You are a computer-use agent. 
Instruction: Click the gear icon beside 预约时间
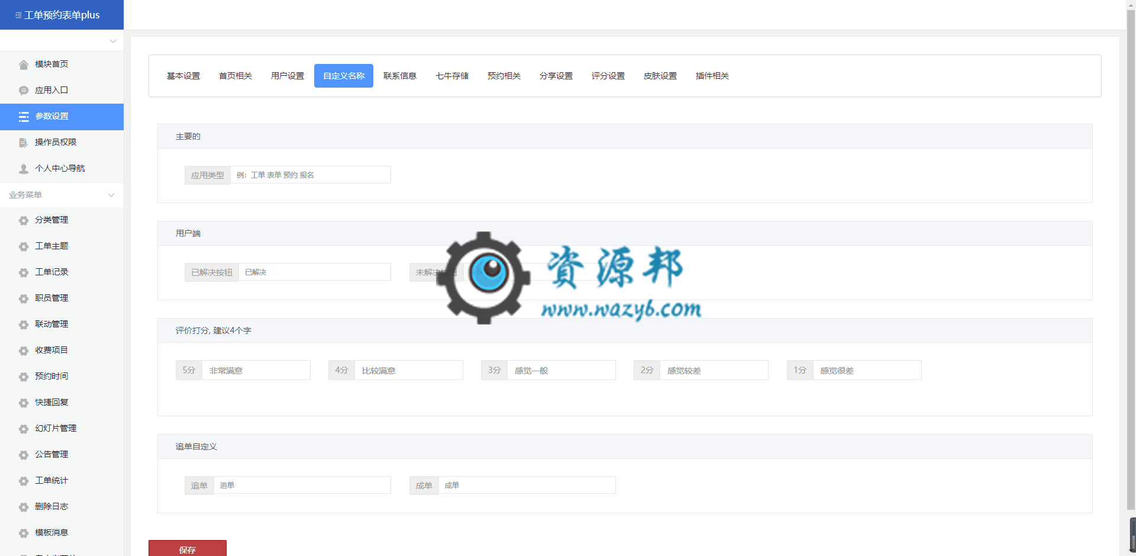click(24, 377)
